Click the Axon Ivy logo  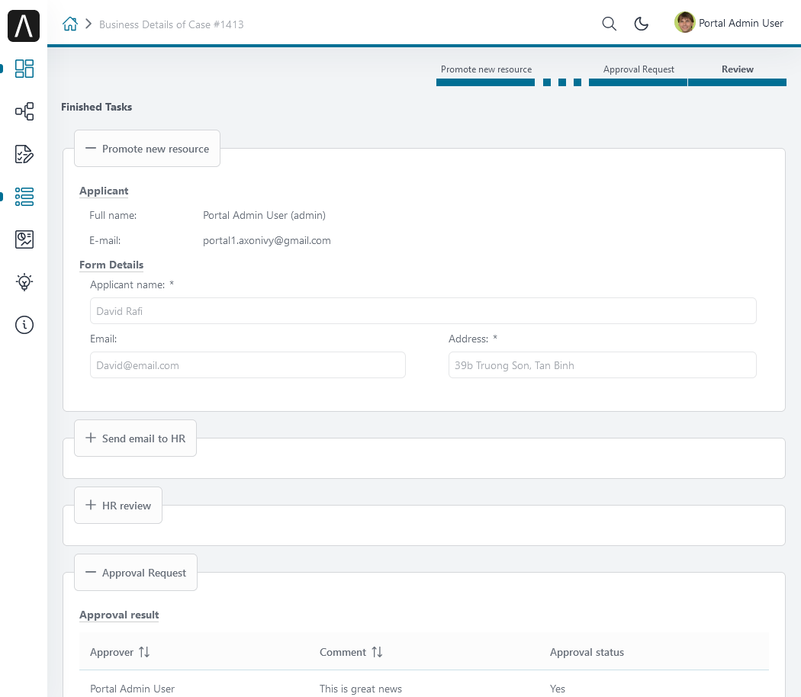click(x=24, y=25)
